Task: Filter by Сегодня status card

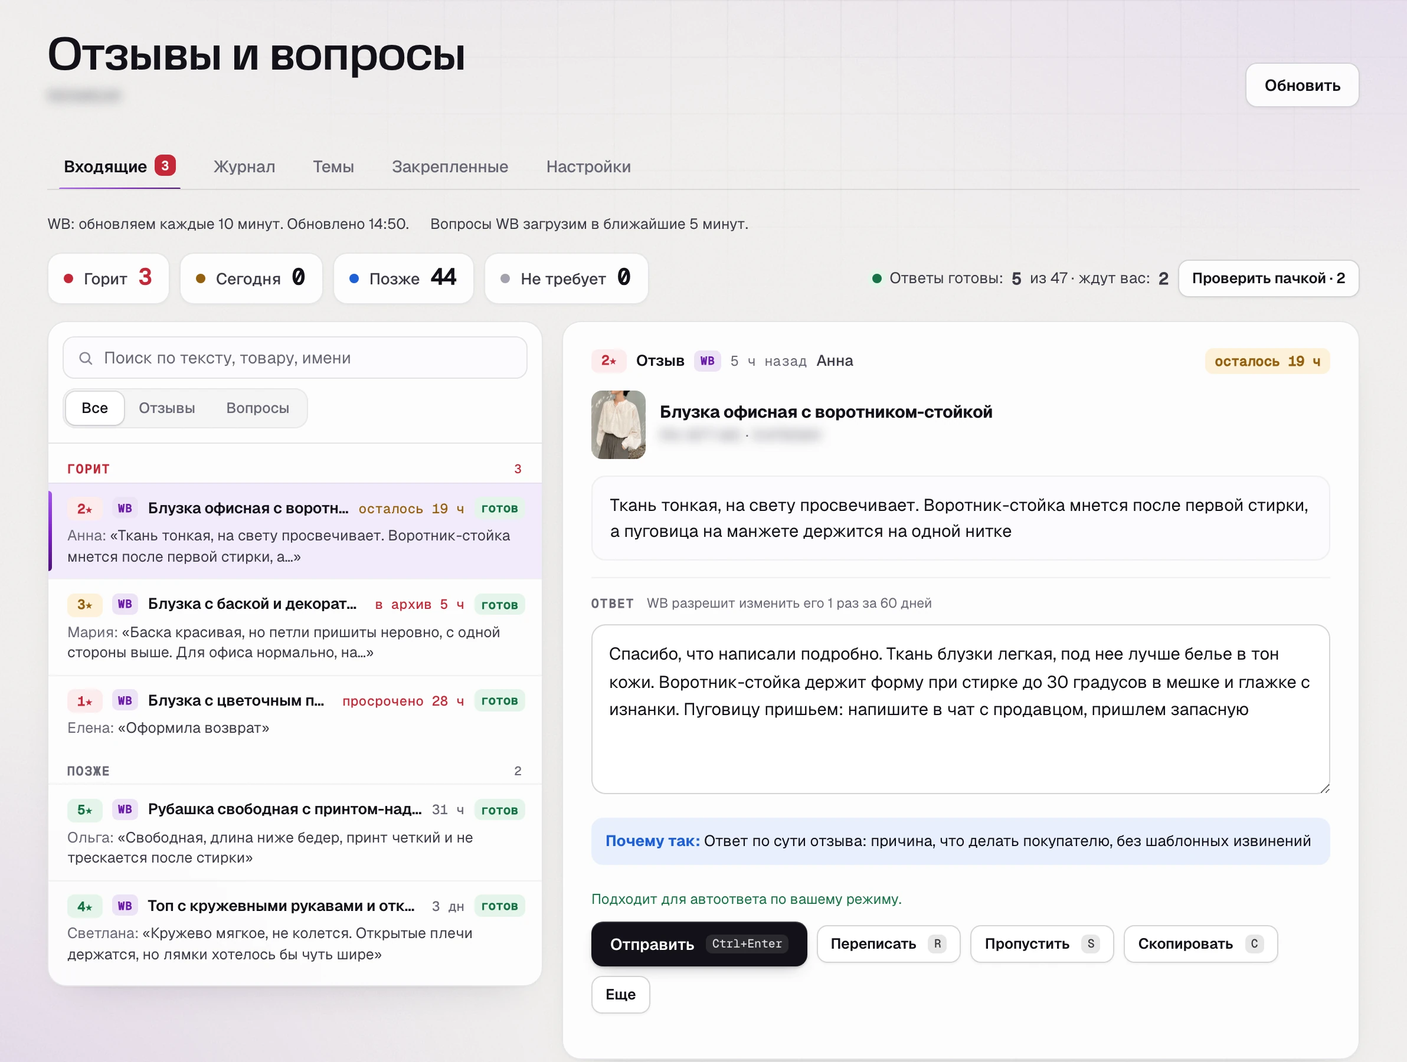Action: pos(251,278)
